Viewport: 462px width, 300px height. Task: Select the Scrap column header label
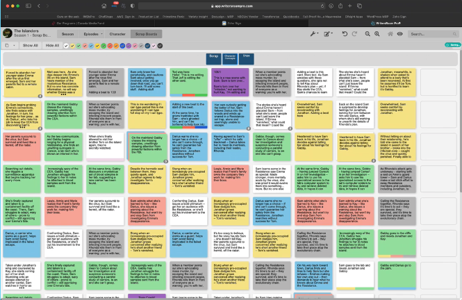point(214,56)
